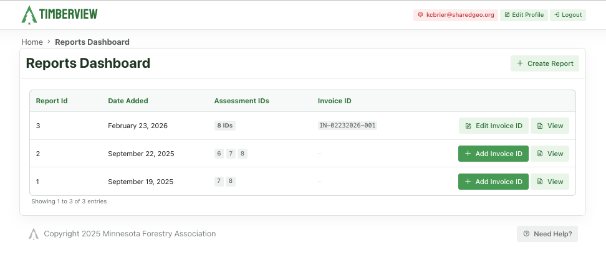The height and width of the screenshot is (255, 606).
Task: Open the Need Help? button
Action: 547,234
